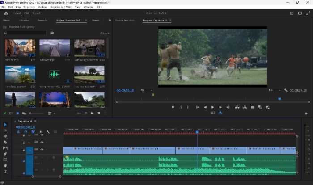Screen dimensions: 313x185
Task: Open the File menu
Action: coord(4,7)
